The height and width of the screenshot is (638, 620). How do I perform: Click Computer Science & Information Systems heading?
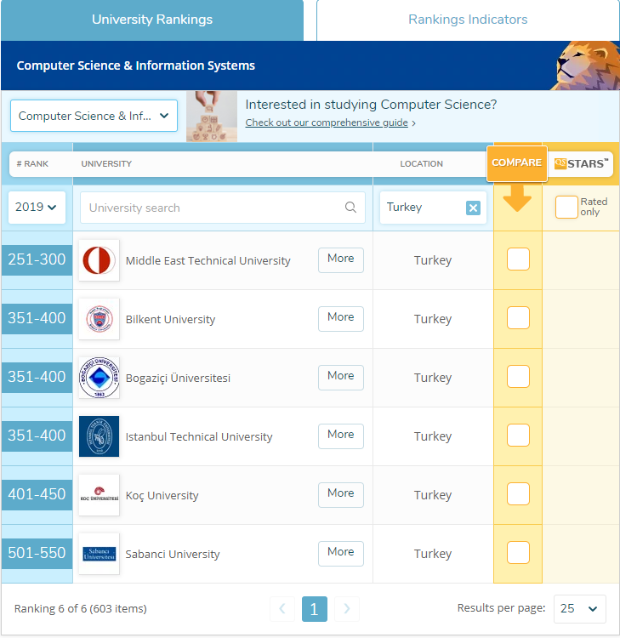click(136, 66)
